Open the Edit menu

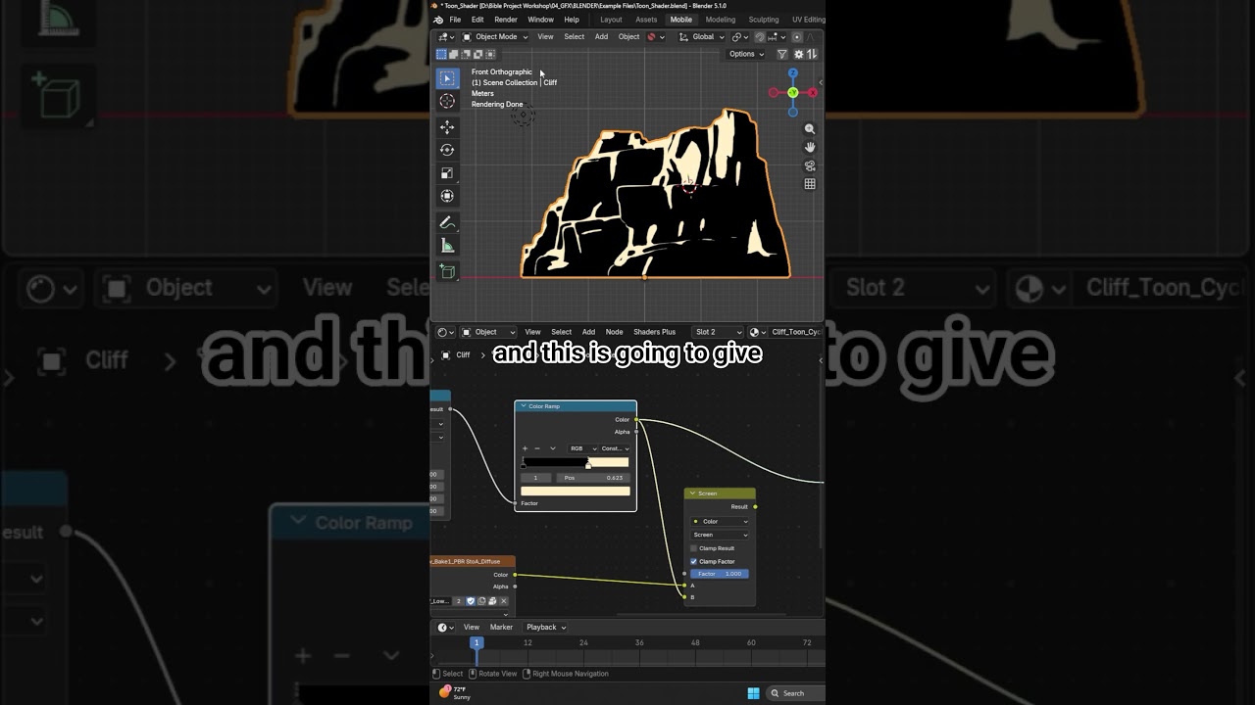477,20
